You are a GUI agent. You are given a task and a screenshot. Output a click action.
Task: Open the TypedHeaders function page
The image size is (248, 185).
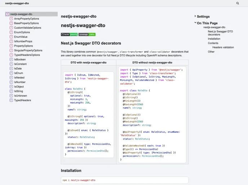click(23, 100)
